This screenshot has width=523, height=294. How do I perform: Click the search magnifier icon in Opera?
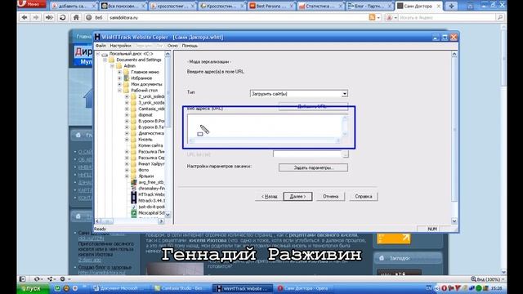click(x=499, y=17)
